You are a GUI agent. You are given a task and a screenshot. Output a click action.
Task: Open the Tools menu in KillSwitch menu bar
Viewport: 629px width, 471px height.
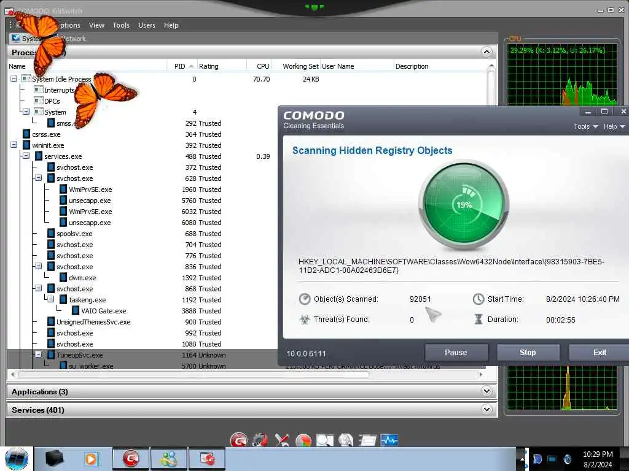[x=121, y=25]
